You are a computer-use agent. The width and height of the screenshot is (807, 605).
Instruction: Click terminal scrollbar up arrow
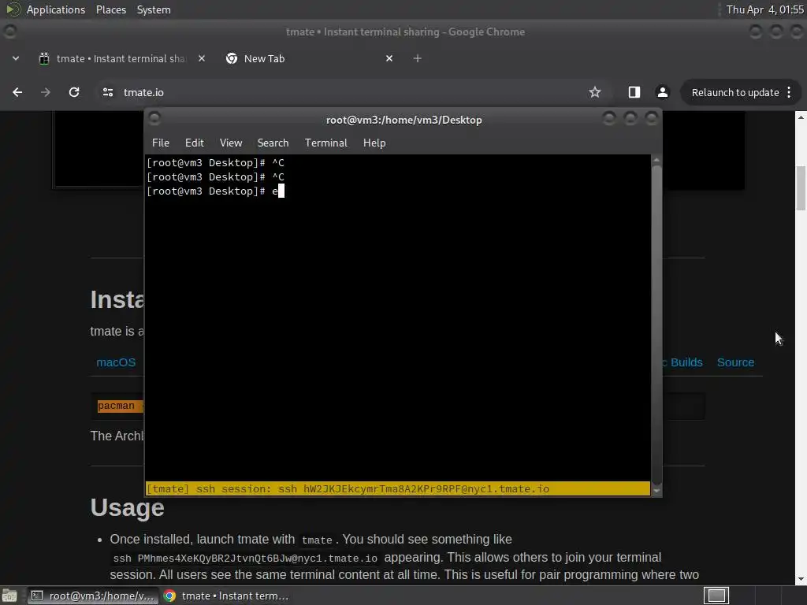pos(656,161)
